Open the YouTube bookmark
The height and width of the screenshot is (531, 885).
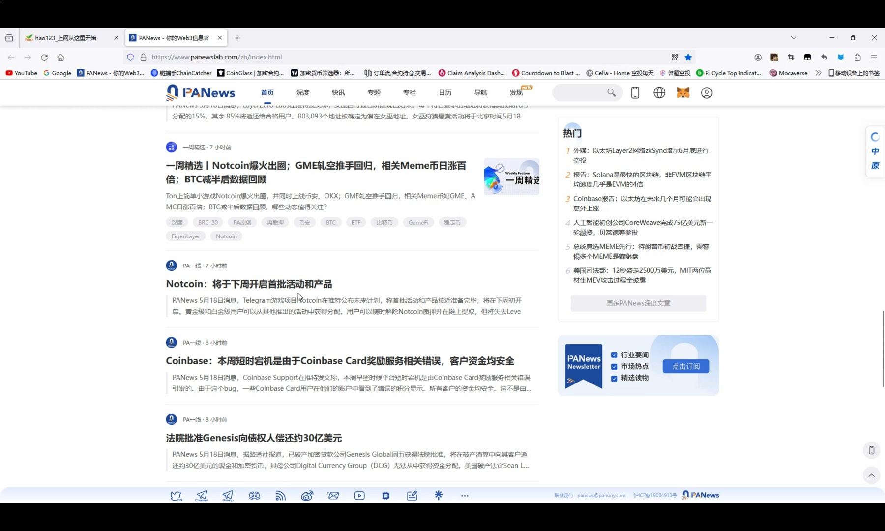point(22,73)
